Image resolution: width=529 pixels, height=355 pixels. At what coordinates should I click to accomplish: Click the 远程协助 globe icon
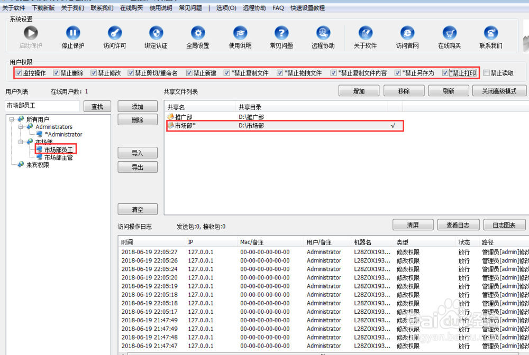(x=323, y=33)
